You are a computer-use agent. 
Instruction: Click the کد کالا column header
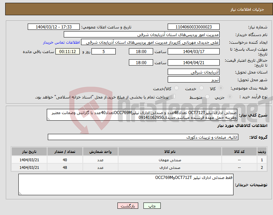click(239, 152)
